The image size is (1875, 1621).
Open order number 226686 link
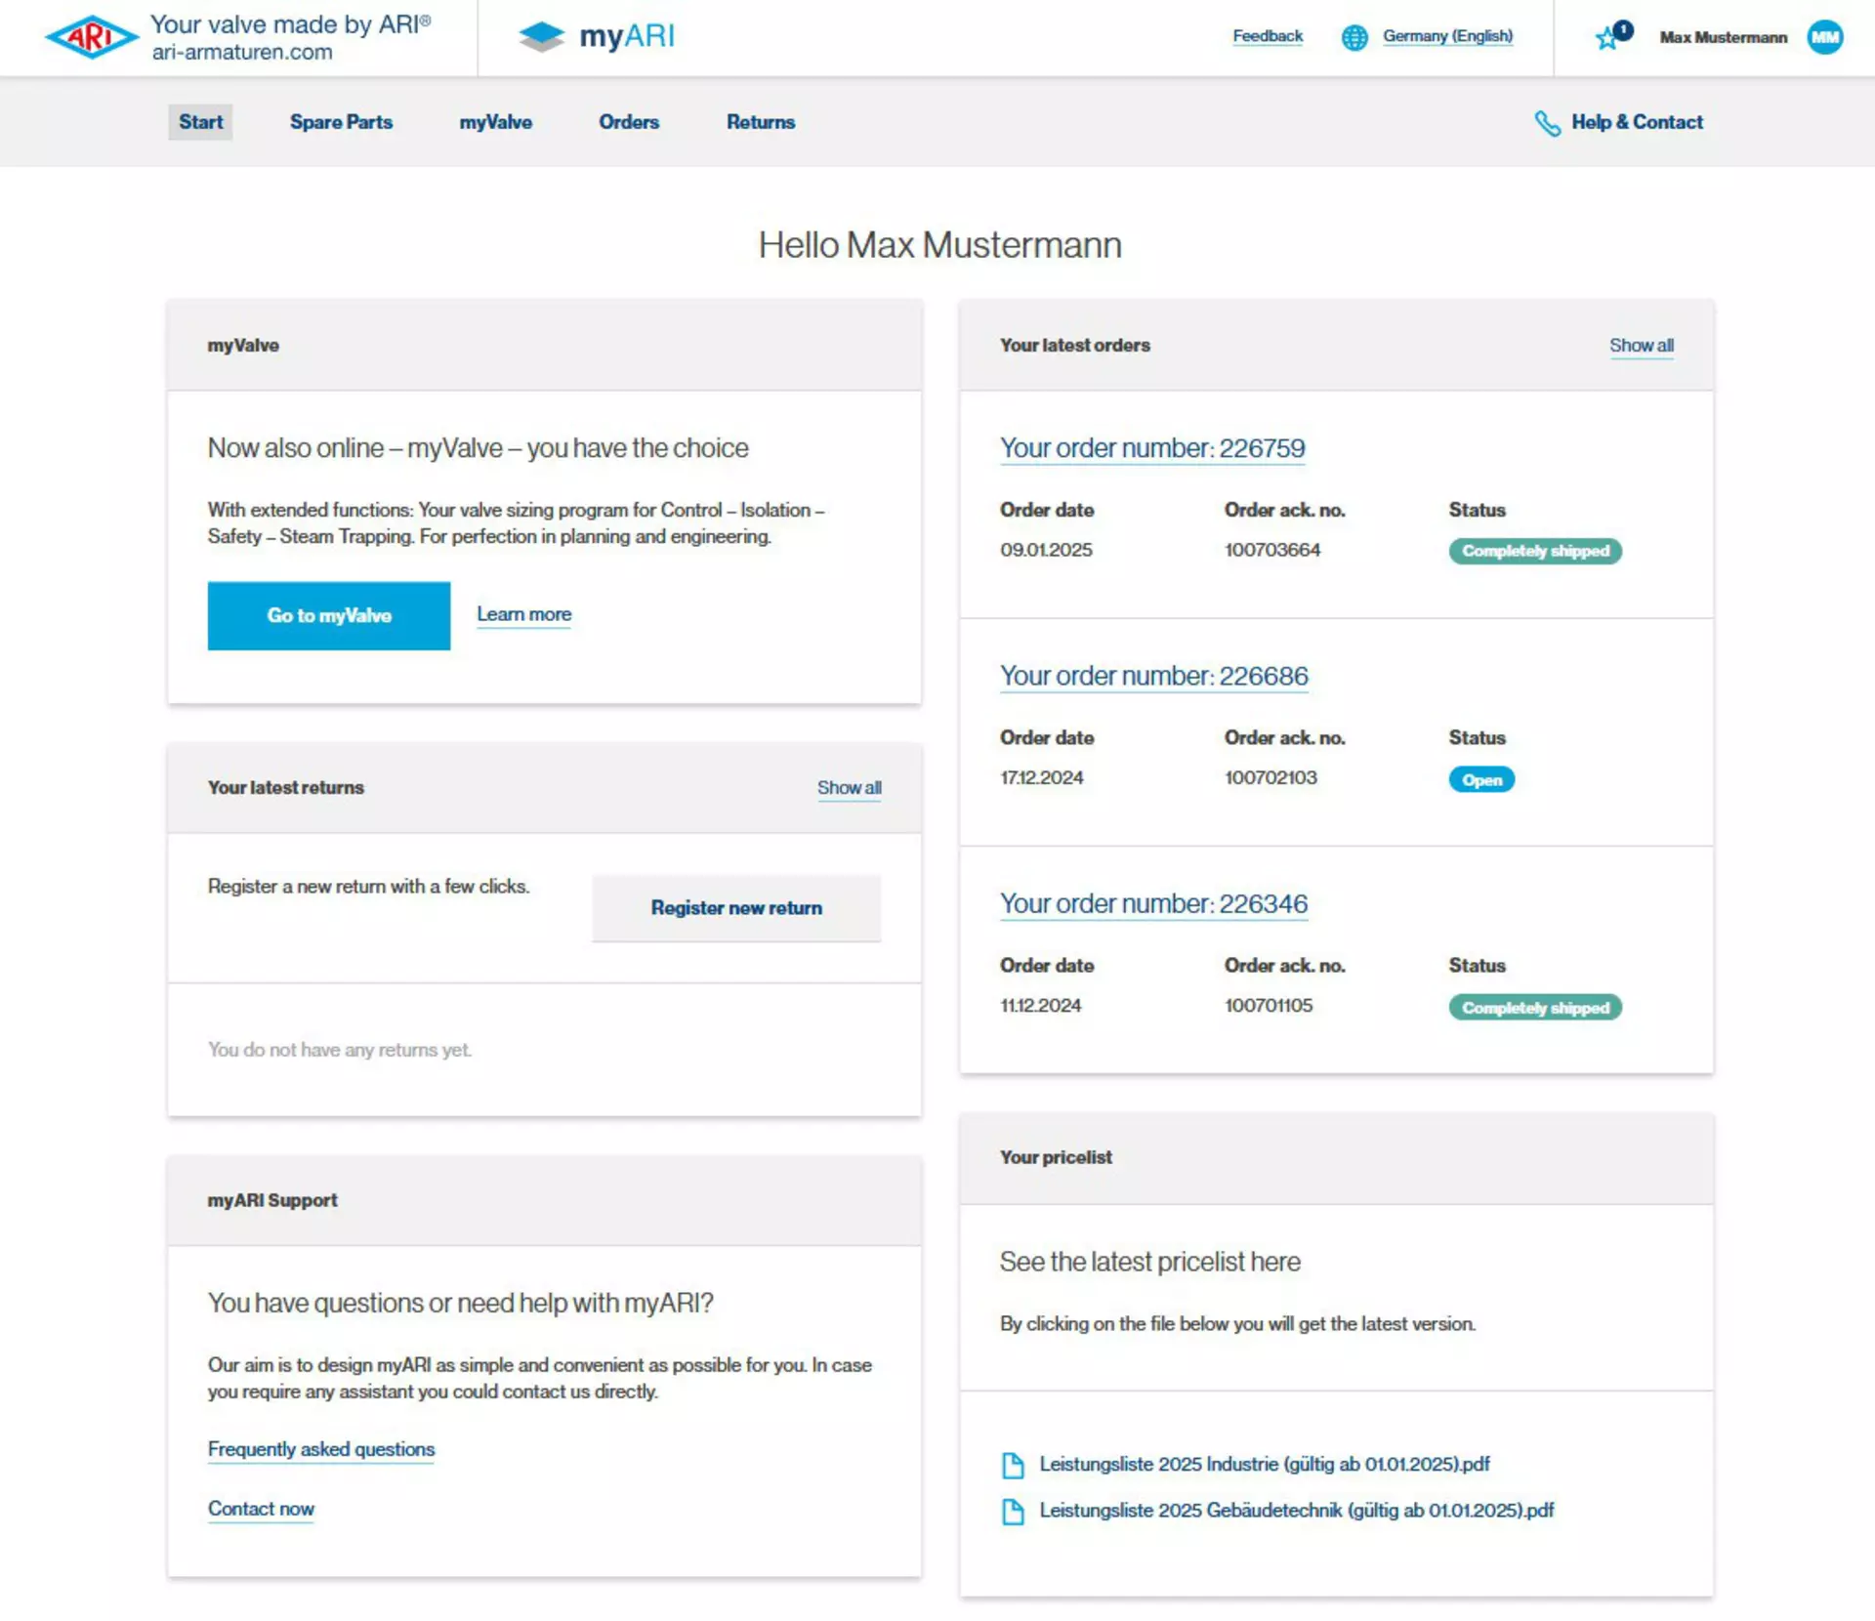pyautogui.click(x=1153, y=676)
